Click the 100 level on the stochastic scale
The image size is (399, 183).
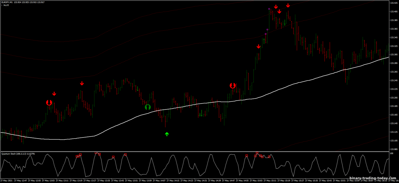click(392, 153)
